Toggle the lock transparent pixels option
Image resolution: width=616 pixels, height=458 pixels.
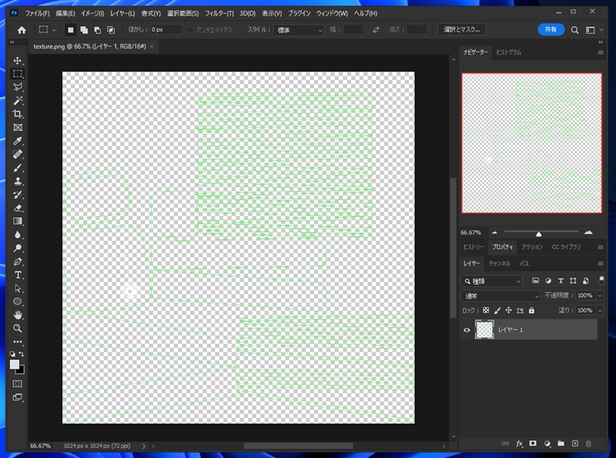485,310
